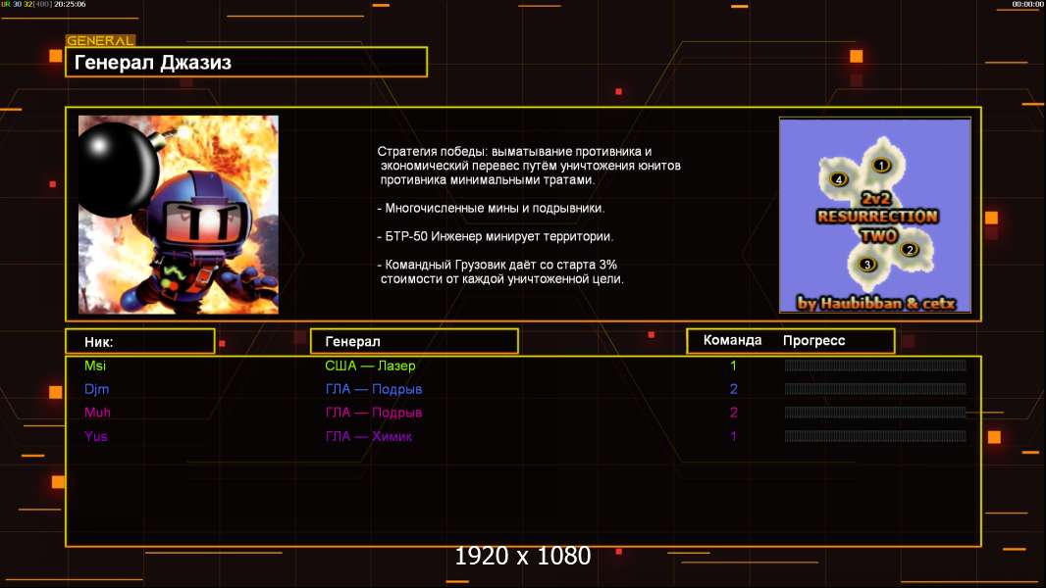Click the Генерал Джазиз title field
The image size is (1046, 588).
click(x=246, y=62)
